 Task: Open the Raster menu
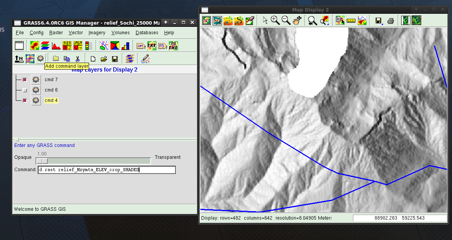pos(56,33)
